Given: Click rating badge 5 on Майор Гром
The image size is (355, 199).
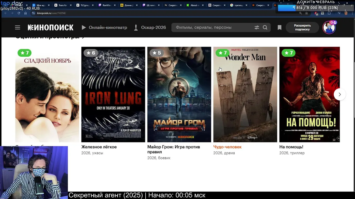Looking at the screenshot, I should pyautogui.click(x=156, y=53).
